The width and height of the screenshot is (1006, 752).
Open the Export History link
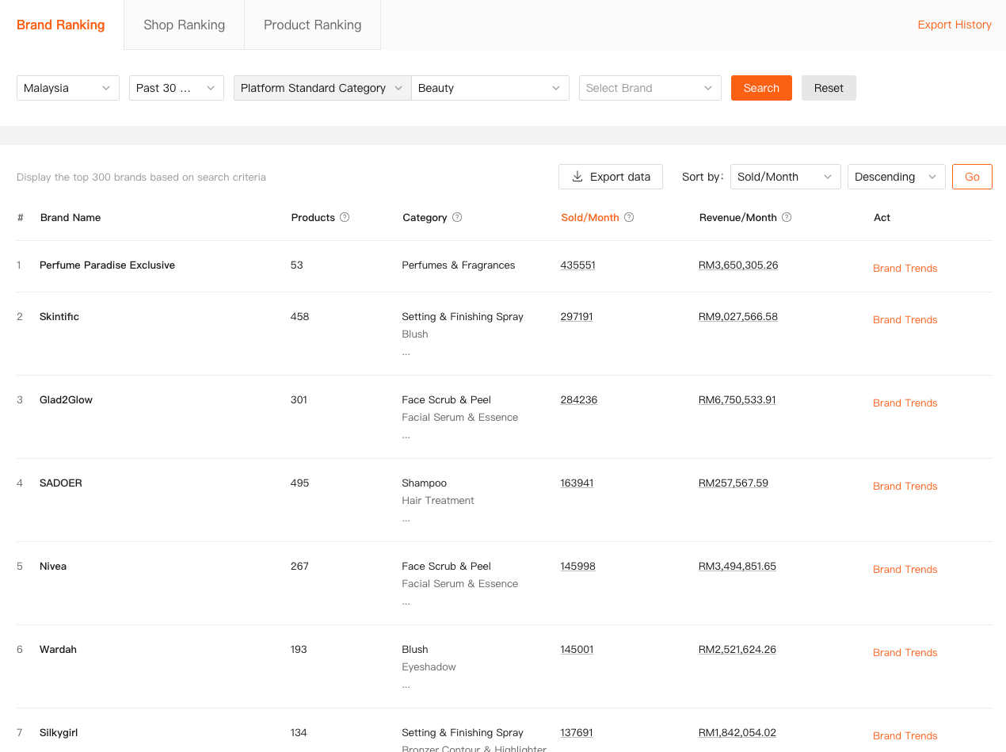(x=955, y=25)
